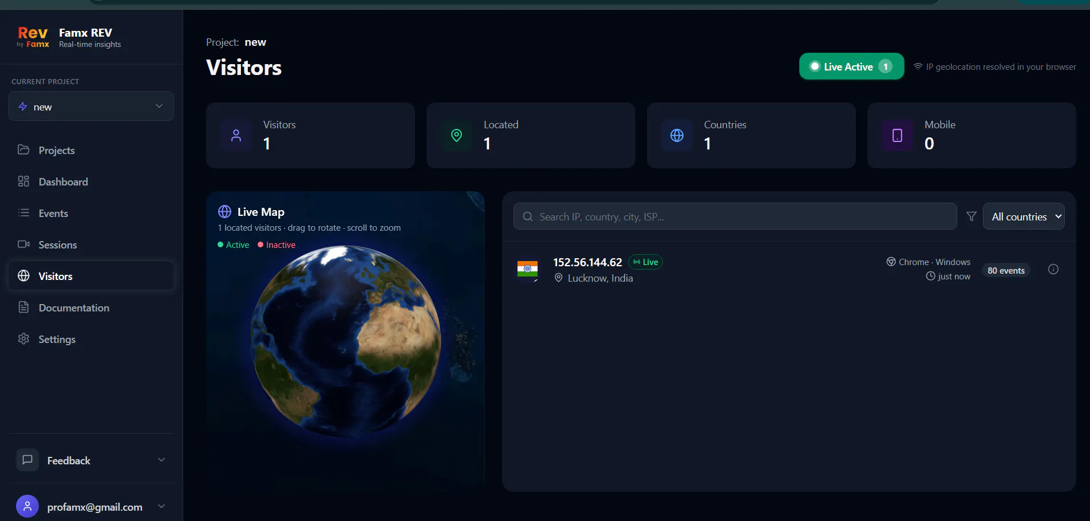Click the Live Map globe icon
This screenshot has height=521, width=1090.
coord(224,212)
